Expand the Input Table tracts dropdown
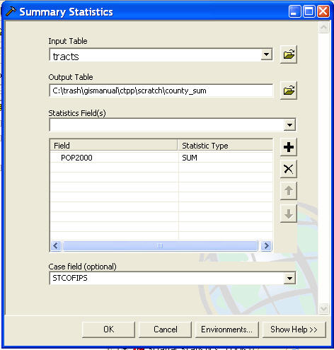 click(x=267, y=54)
